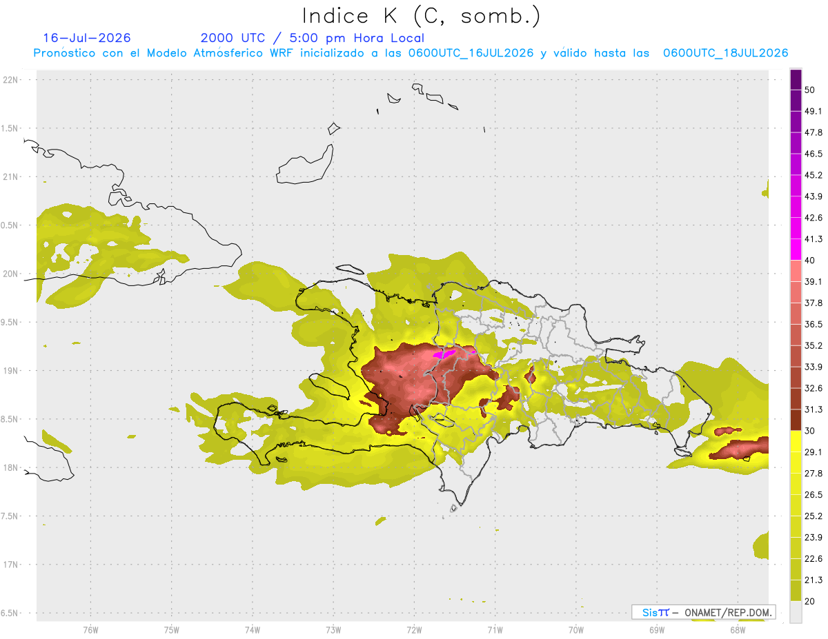Screen dimensions: 828x639
Task: Click the colorbar value "40"
Action: coord(809,261)
